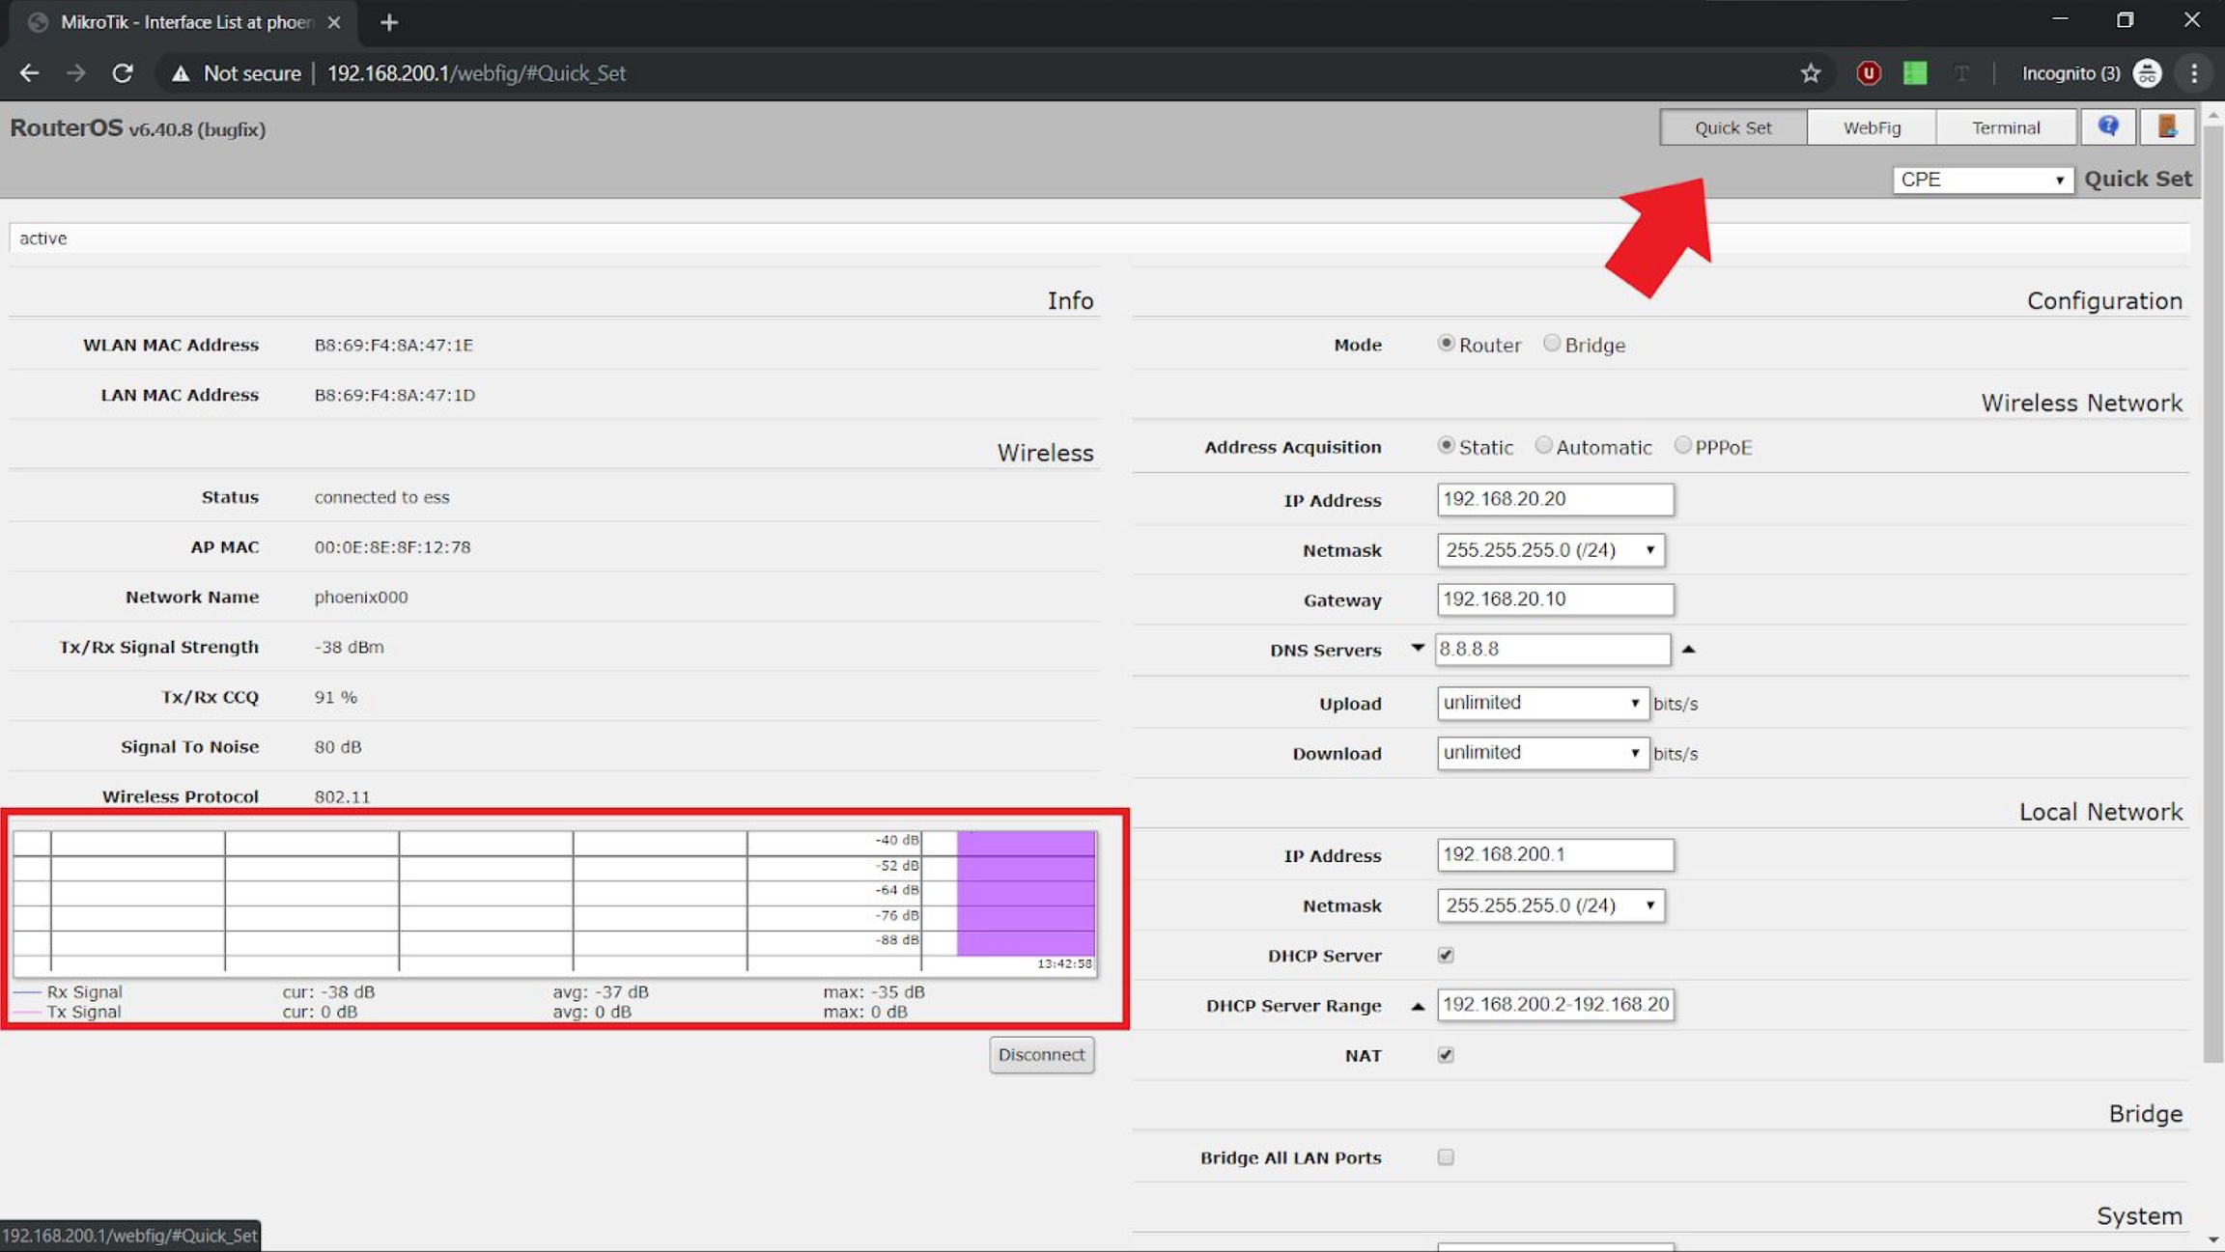2225x1252 pixels.
Task: Open the Local Network Netmask dropdown
Action: click(x=1551, y=905)
